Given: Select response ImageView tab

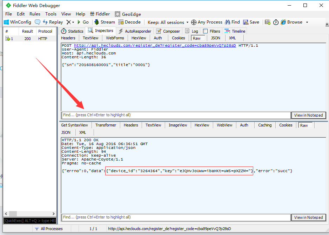Looking at the screenshot, I should click(178, 125).
